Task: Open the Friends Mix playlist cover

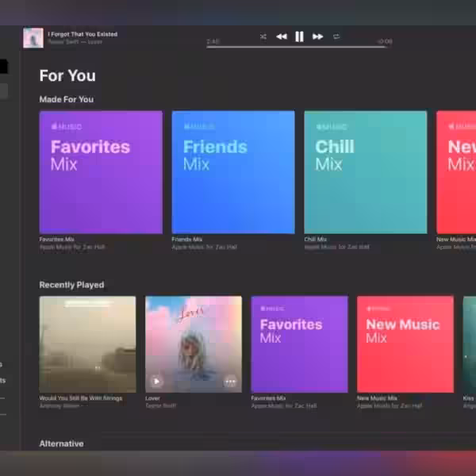Action: click(x=233, y=172)
